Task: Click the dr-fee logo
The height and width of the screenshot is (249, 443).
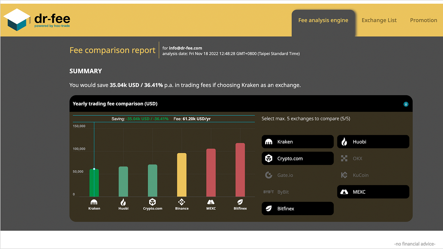Action: tap(37, 20)
